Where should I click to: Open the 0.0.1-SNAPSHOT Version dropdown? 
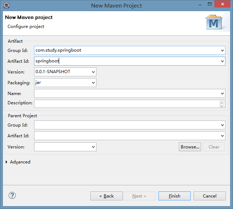[93, 72]
